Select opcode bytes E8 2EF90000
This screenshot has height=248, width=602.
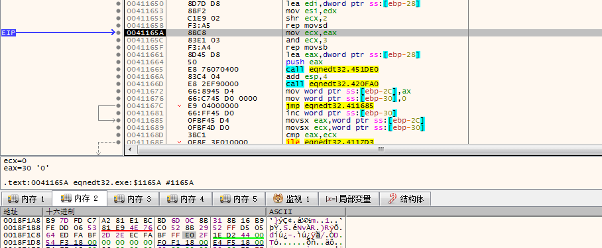click(213, 84)
